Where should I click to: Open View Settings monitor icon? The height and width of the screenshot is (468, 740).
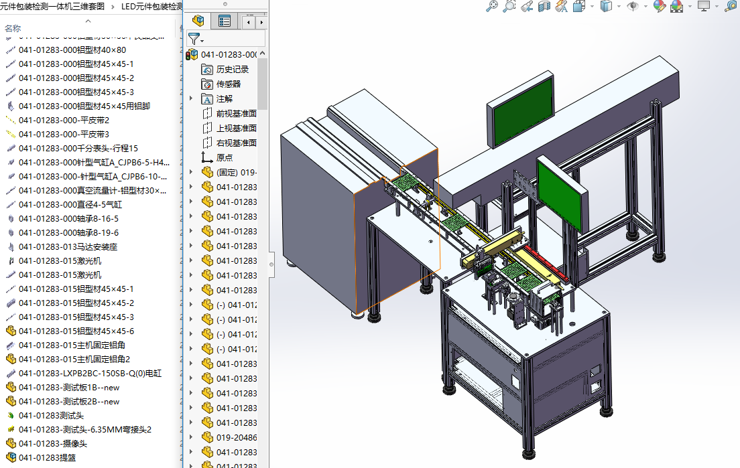pyautogui.click(x=703, y=6)
